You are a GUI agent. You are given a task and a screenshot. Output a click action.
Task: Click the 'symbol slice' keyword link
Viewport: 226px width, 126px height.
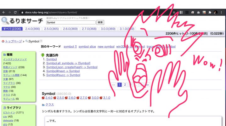point(87,47)
